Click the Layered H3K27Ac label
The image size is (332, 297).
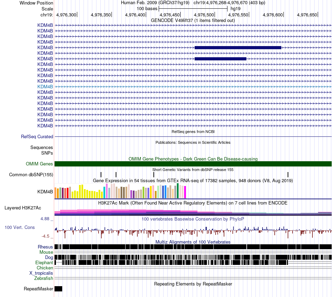click(x=23, y=208)
